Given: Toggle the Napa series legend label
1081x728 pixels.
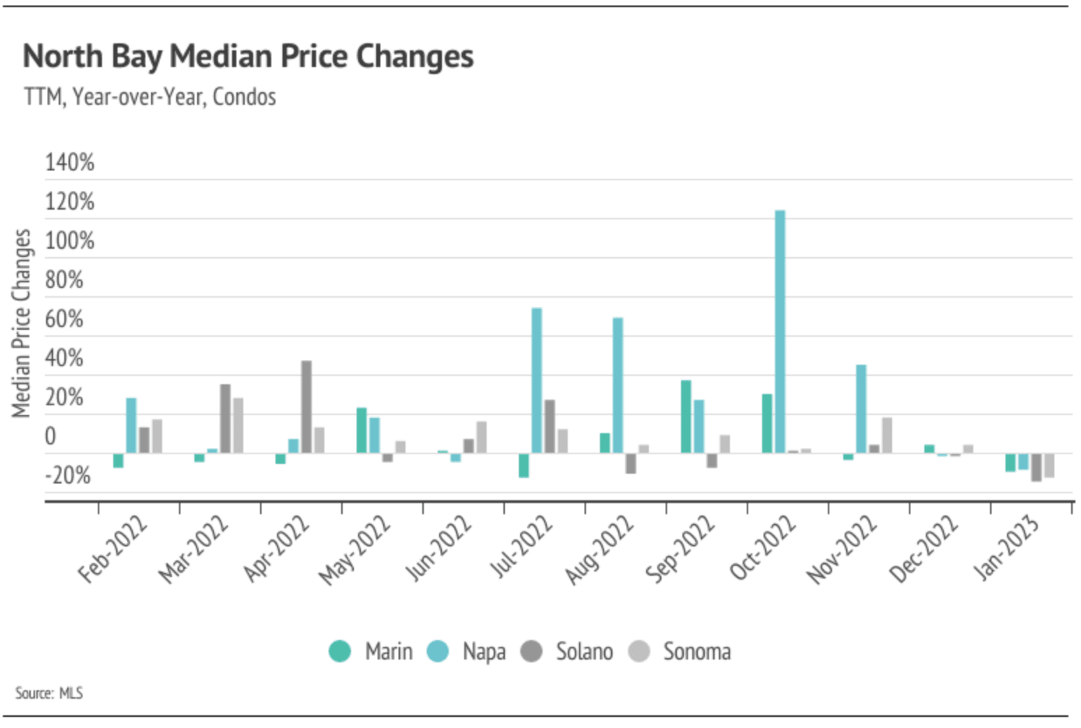Looking at the screenshot, I should [x=484, y=651].
